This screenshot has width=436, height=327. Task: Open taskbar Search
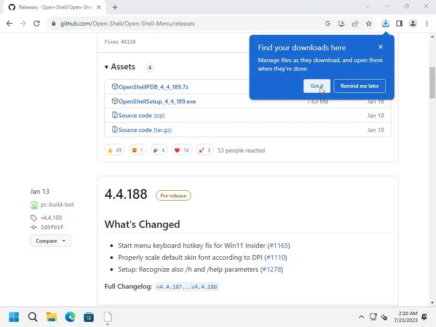[x=32, y=317]
